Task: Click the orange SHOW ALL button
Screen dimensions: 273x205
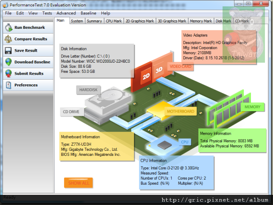Action: tap(78, 183)
